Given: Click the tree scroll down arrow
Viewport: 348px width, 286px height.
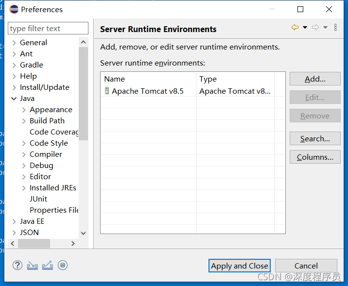Looking at the screenshot, I should (x=84, y=233).
